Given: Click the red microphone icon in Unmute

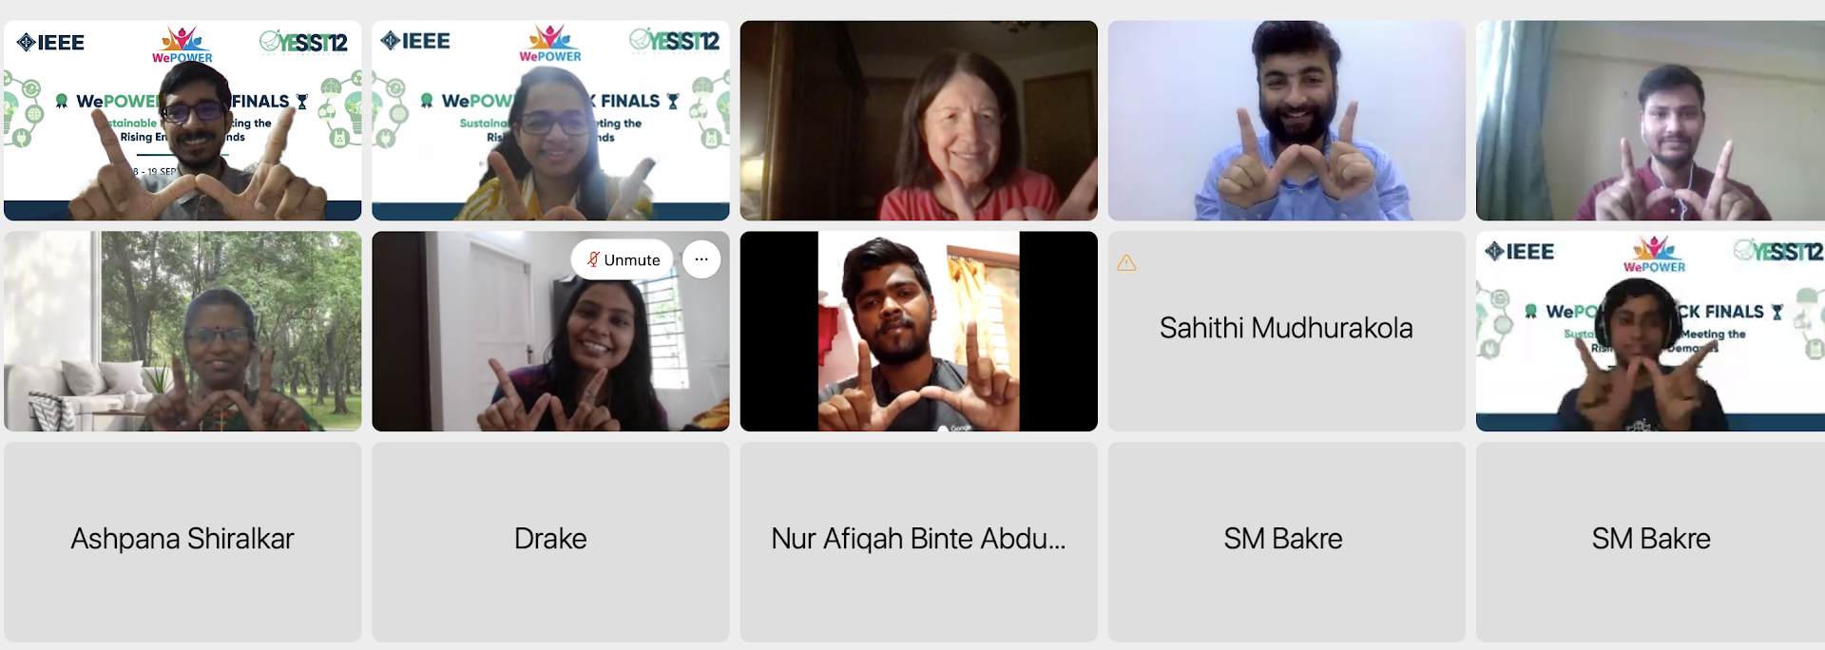Looking at the screenshot, I should point(593,259).
